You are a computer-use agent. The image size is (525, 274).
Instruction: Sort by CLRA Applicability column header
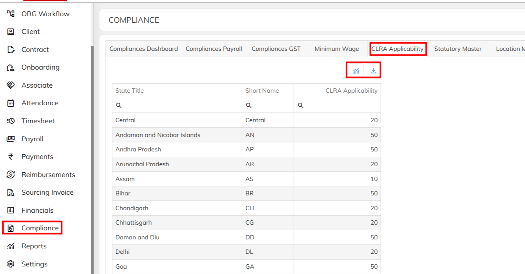(x=351, y=90)
